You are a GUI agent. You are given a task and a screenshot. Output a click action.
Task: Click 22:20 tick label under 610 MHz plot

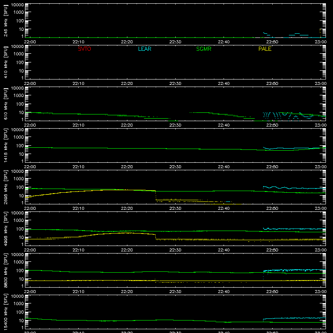coord(127,125)
